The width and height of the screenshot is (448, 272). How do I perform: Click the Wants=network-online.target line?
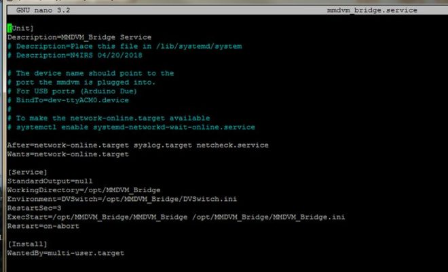click(68, 154)
